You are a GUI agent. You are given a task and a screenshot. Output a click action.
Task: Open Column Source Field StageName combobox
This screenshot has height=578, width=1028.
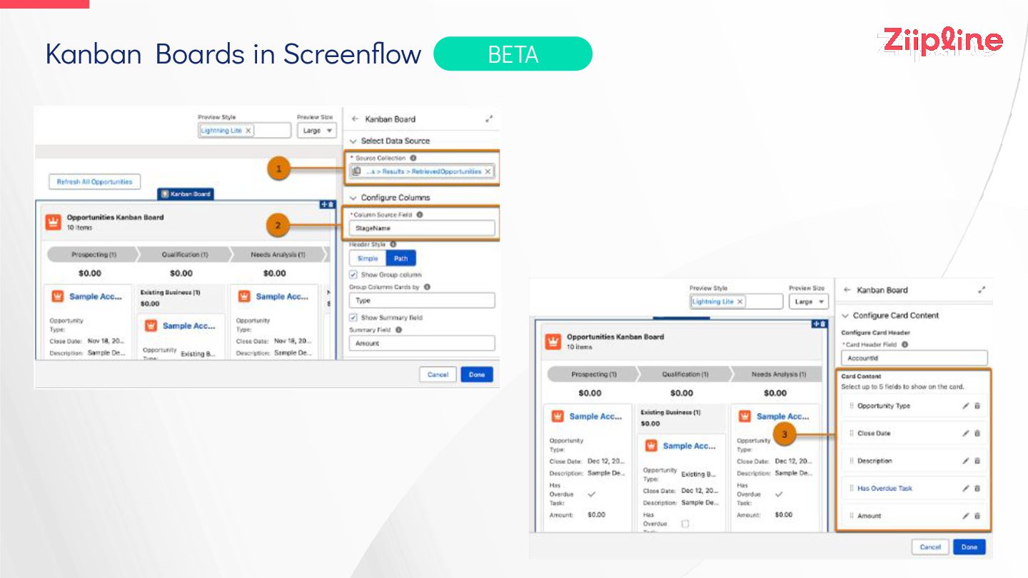coord(422,228)
